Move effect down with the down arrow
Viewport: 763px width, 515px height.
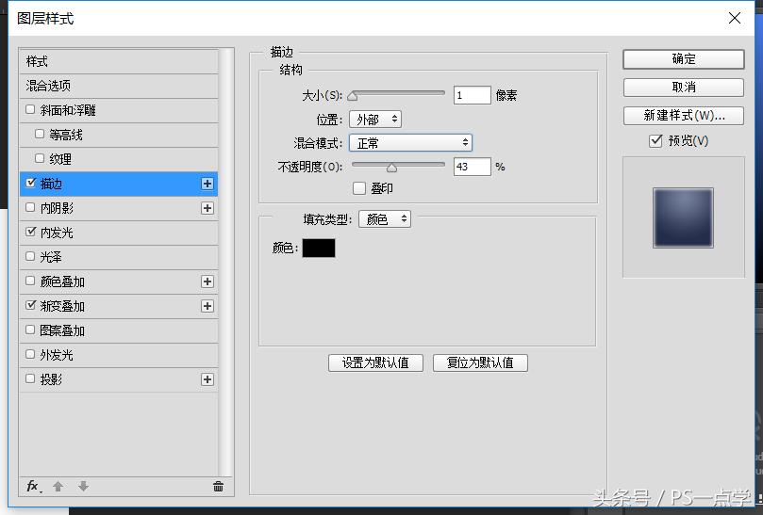point(83,487)
